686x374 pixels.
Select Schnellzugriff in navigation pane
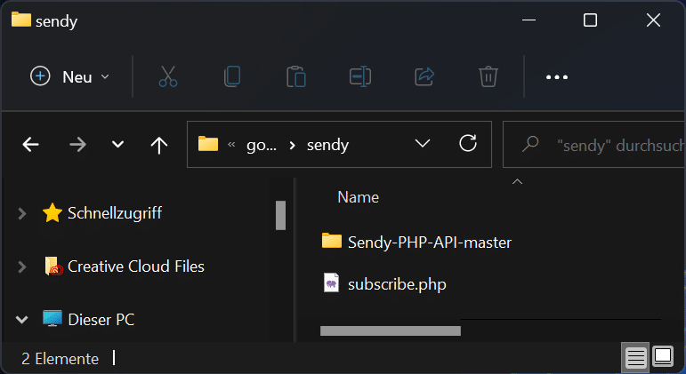(x=115, y=213)
